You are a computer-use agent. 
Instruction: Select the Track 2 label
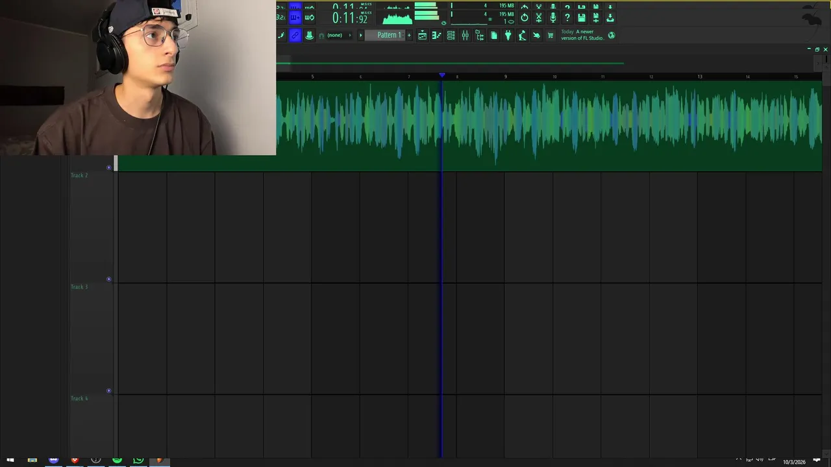click(79, 175)
